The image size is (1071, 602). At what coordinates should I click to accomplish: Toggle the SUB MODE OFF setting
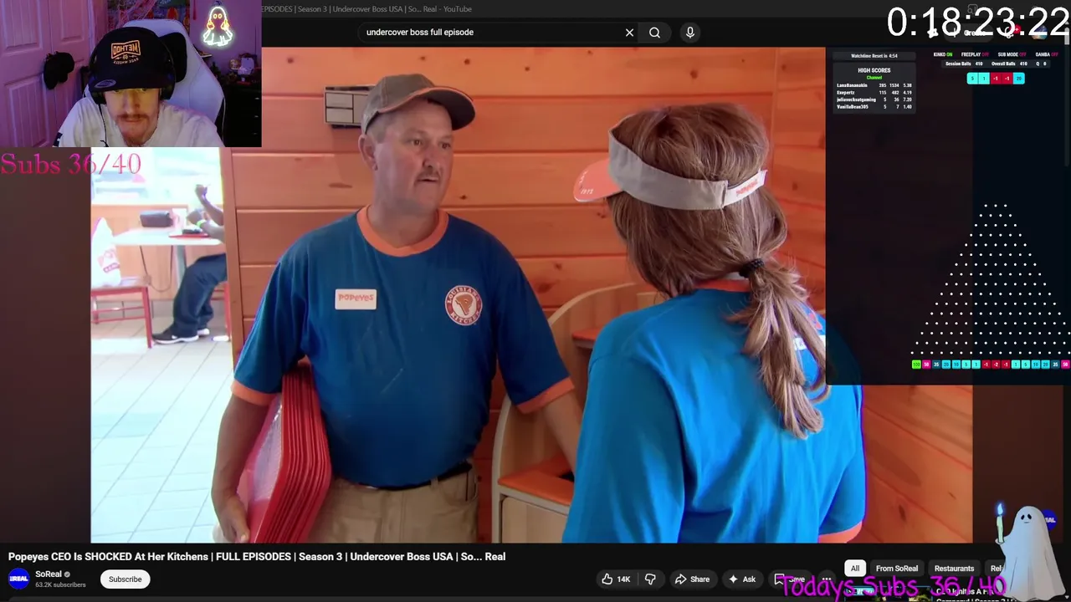coord(1012,54)
